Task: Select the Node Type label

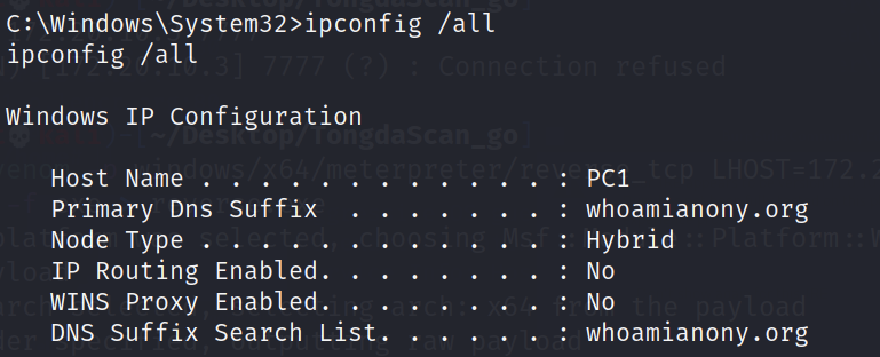Action: pos(117,240)
